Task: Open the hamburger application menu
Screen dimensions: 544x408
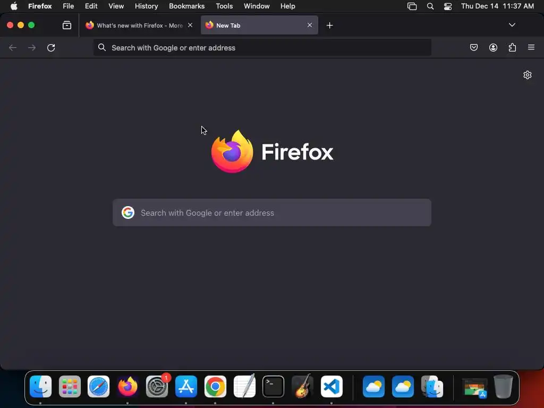Action: 531,47
